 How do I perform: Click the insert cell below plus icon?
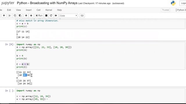(x=4, y=16)
